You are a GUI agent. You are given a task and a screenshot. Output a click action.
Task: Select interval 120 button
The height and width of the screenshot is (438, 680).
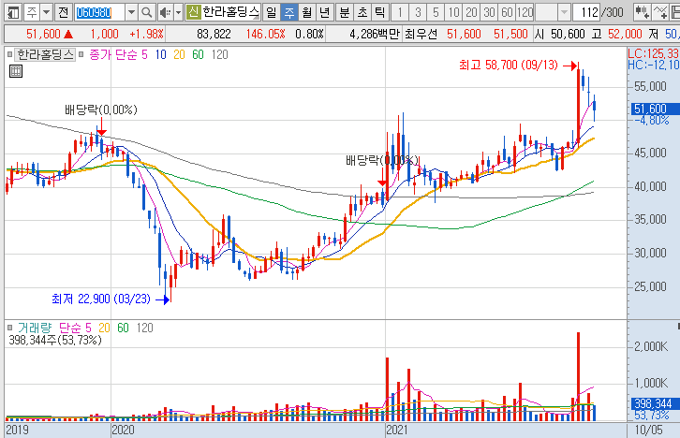click(x=525, y=12)
